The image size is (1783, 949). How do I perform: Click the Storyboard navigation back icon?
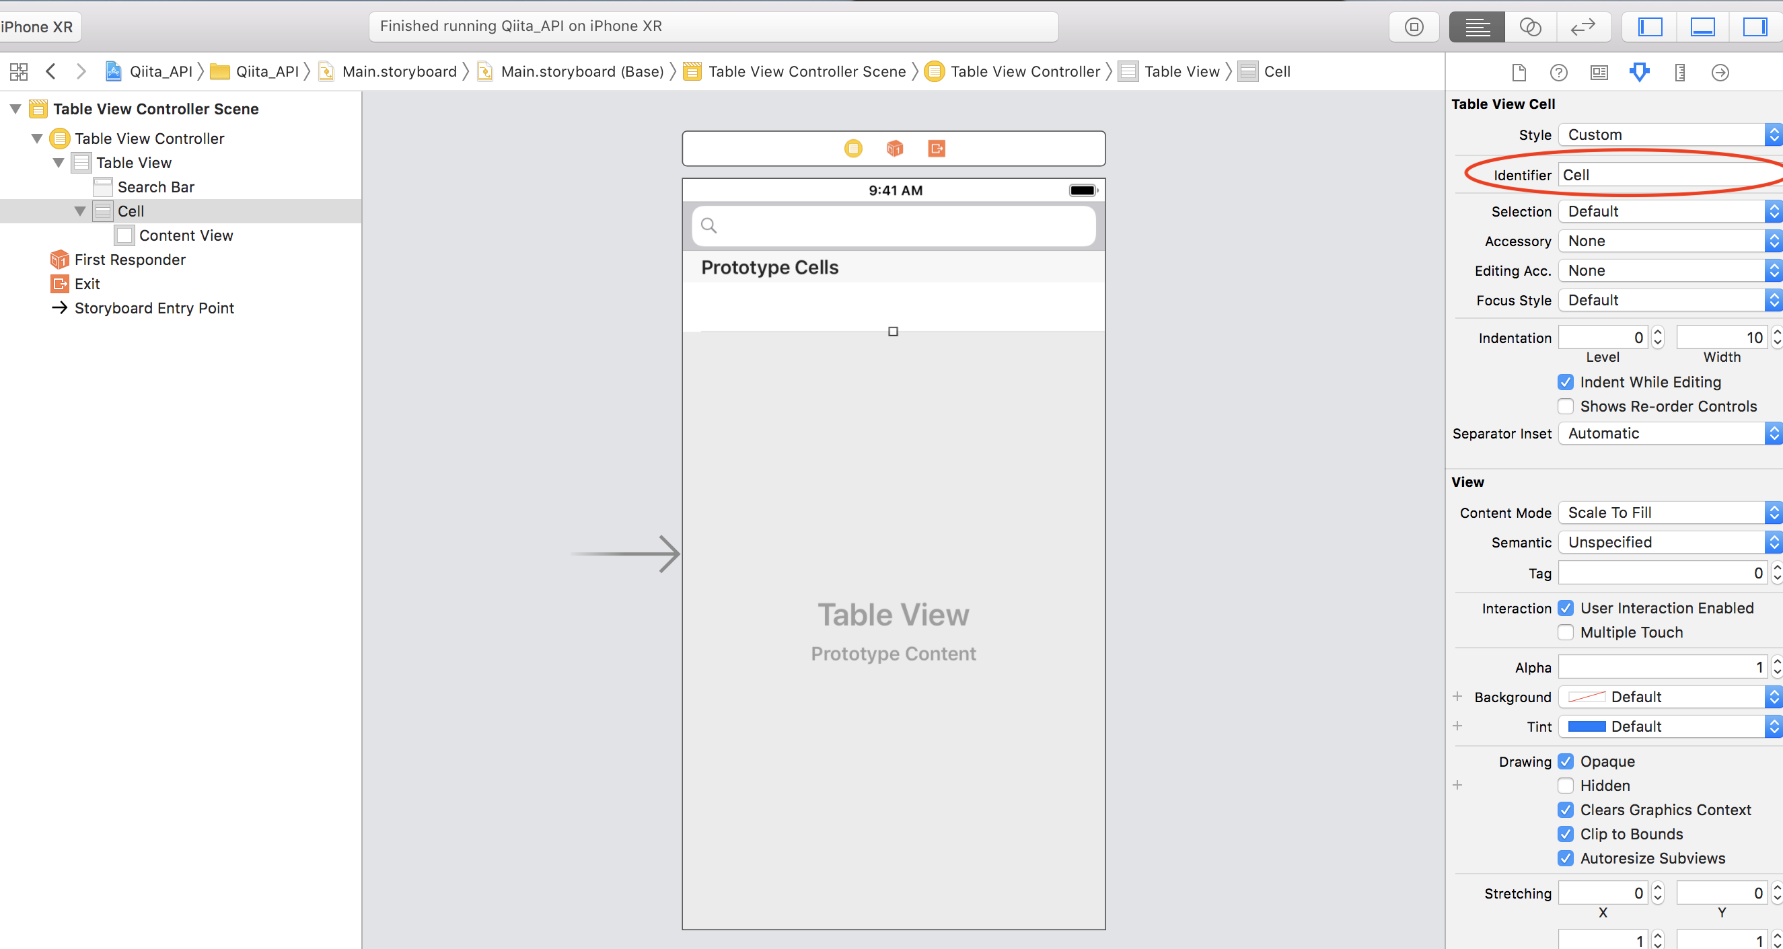tap(50, 72)
